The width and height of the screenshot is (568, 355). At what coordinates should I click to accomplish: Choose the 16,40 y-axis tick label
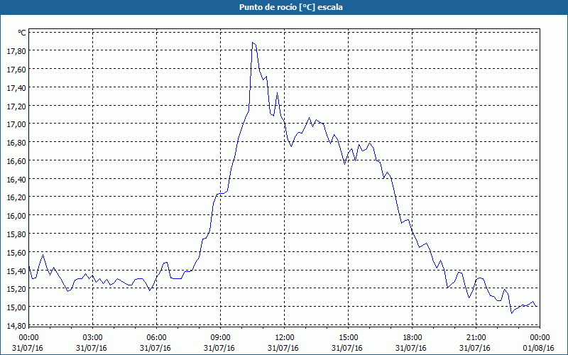[x=16, y=180]
